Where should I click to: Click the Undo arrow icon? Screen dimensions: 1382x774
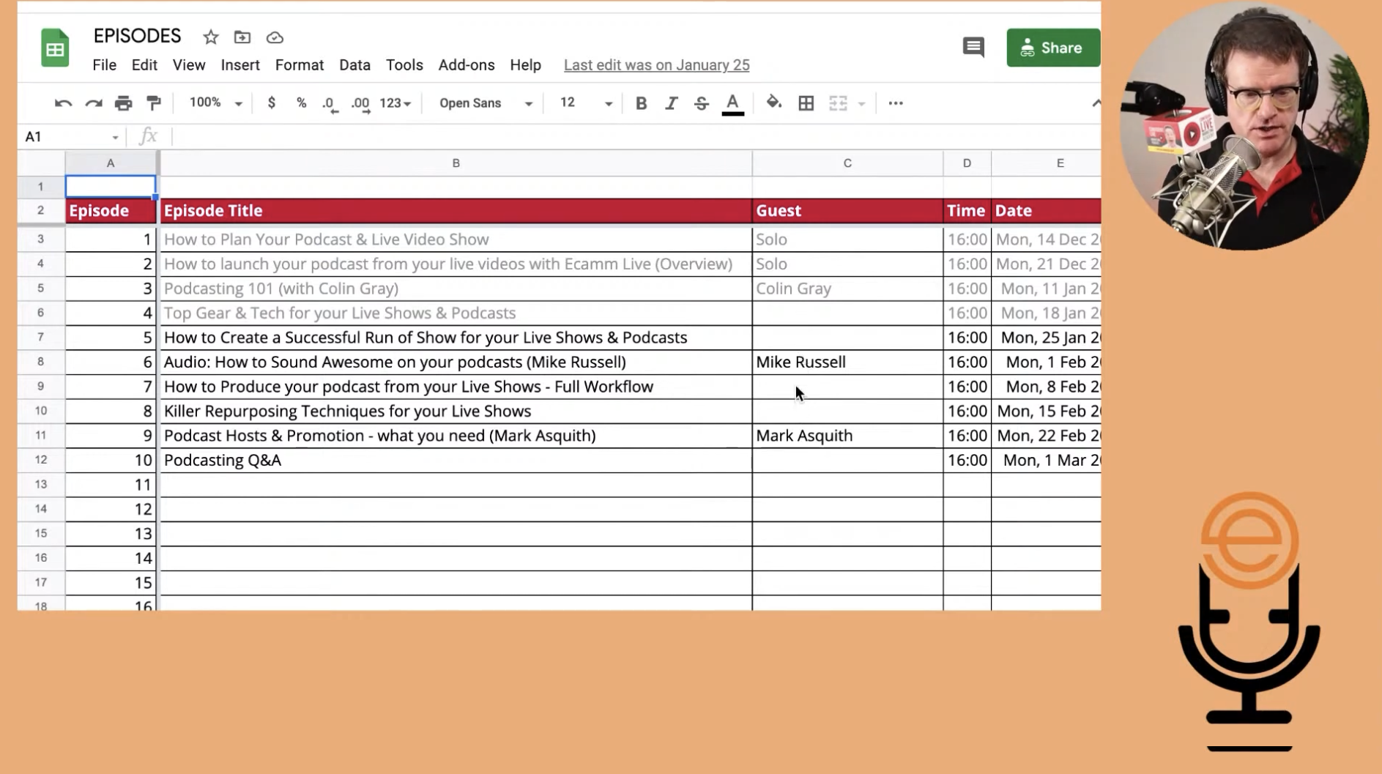click(63, 103)
